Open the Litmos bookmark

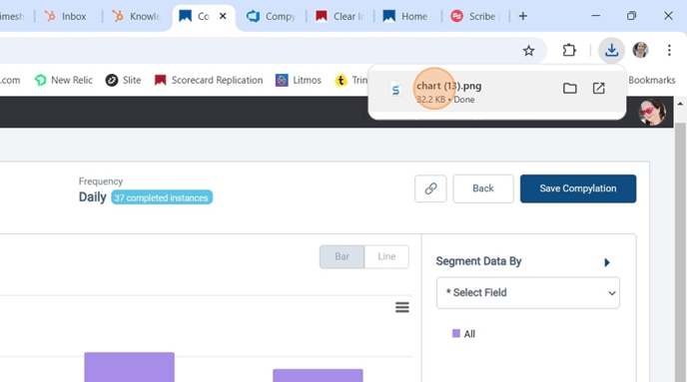299,80
